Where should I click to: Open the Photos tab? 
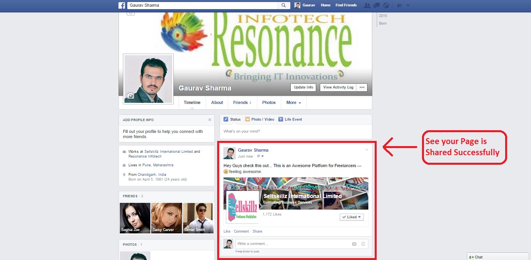269,102
